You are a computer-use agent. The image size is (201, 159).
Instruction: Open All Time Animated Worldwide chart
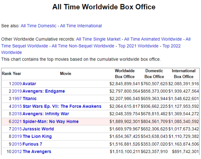pyautogui.click(x=153, y=39)
